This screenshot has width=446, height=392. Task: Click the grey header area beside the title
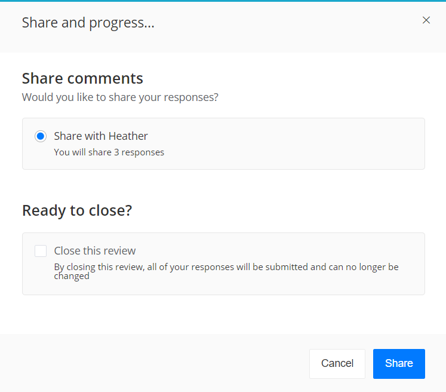point(284,27)
